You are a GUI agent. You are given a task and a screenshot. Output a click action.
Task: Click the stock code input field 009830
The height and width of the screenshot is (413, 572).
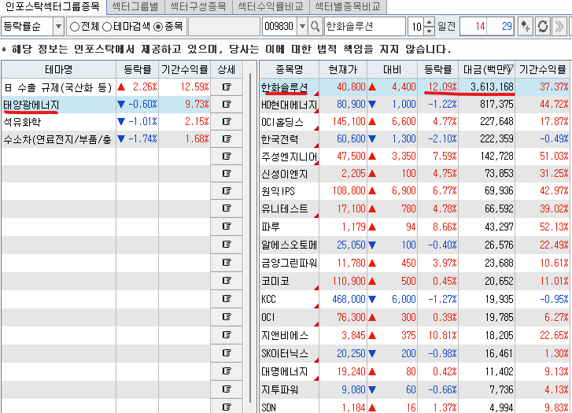279,26
